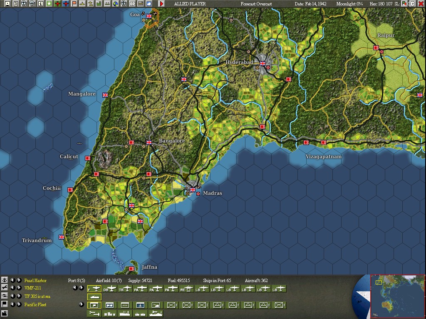Image resolution: width=426 pixels, height=319 pixels.
Task: Open the info 'i' toolbar icon
Action: (x=40, y=3)
